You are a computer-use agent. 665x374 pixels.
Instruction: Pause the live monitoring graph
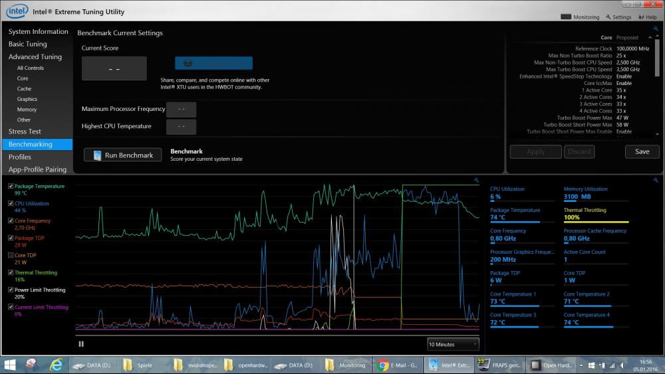[x=81, y=343]
